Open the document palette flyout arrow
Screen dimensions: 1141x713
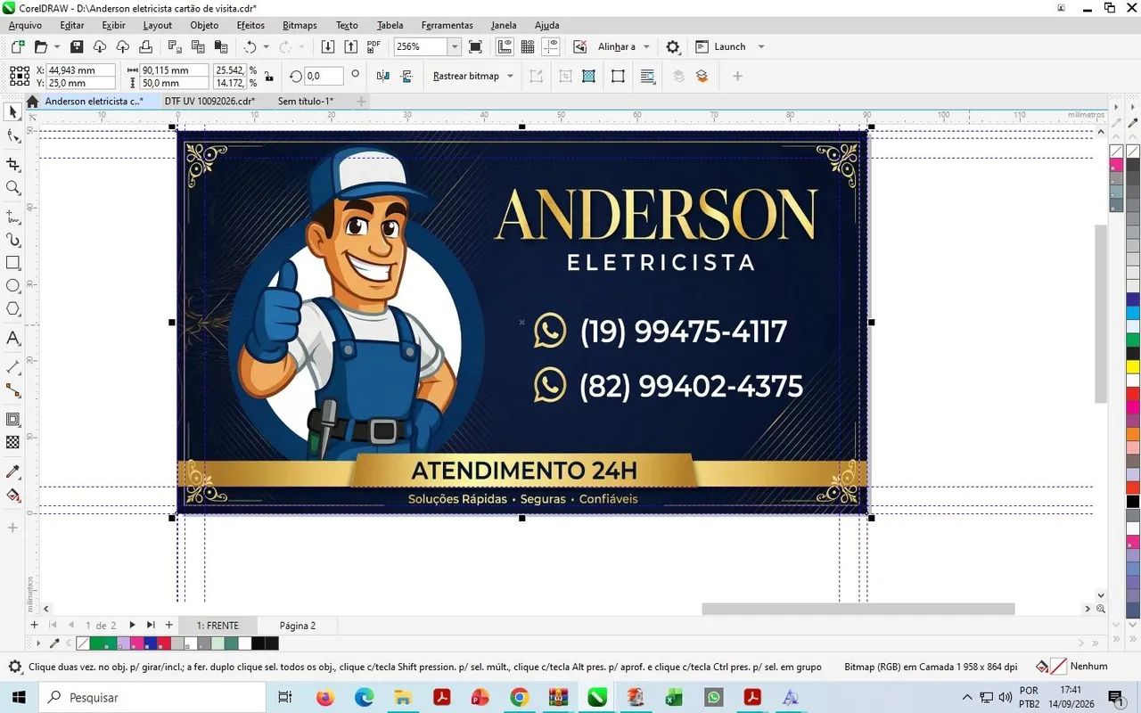coord(37,643)
